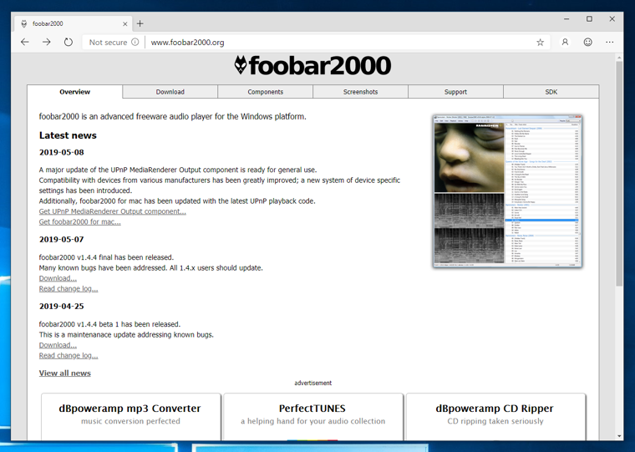Open the Components tab
The image size is (635, 452).
coord(265,92)
